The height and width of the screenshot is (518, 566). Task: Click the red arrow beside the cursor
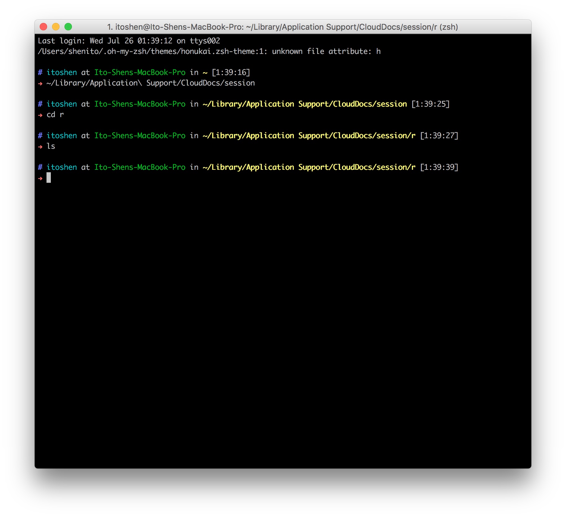click(40, 178)
